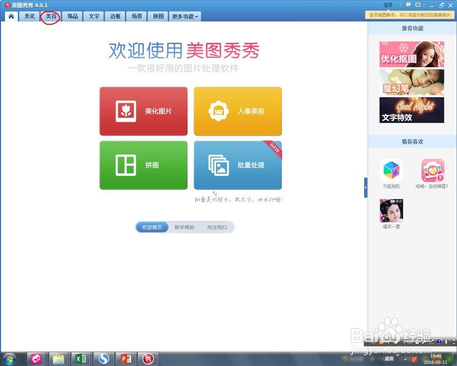Click the Sogou S icon on input toolbar
The width and height of the screenshot is (457, 366).
pos(381,342)
